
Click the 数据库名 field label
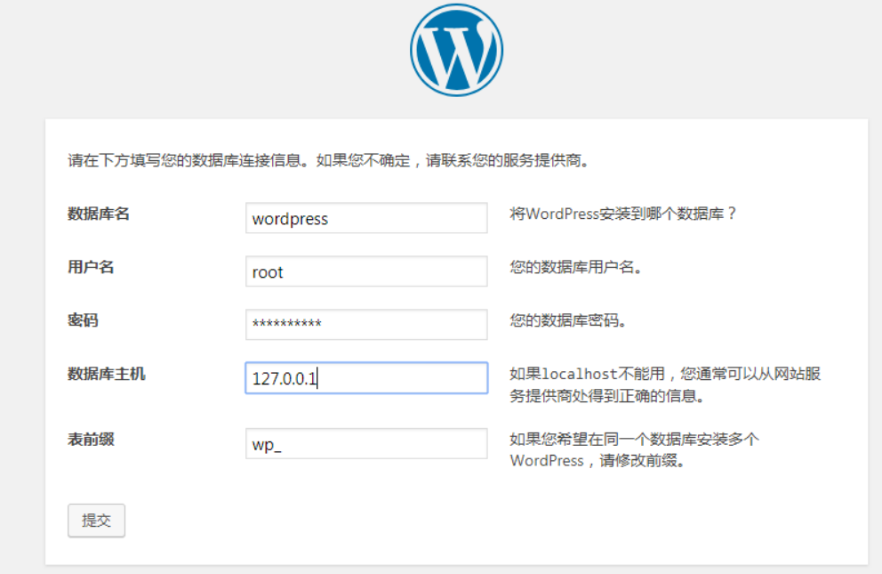[99, 214]
